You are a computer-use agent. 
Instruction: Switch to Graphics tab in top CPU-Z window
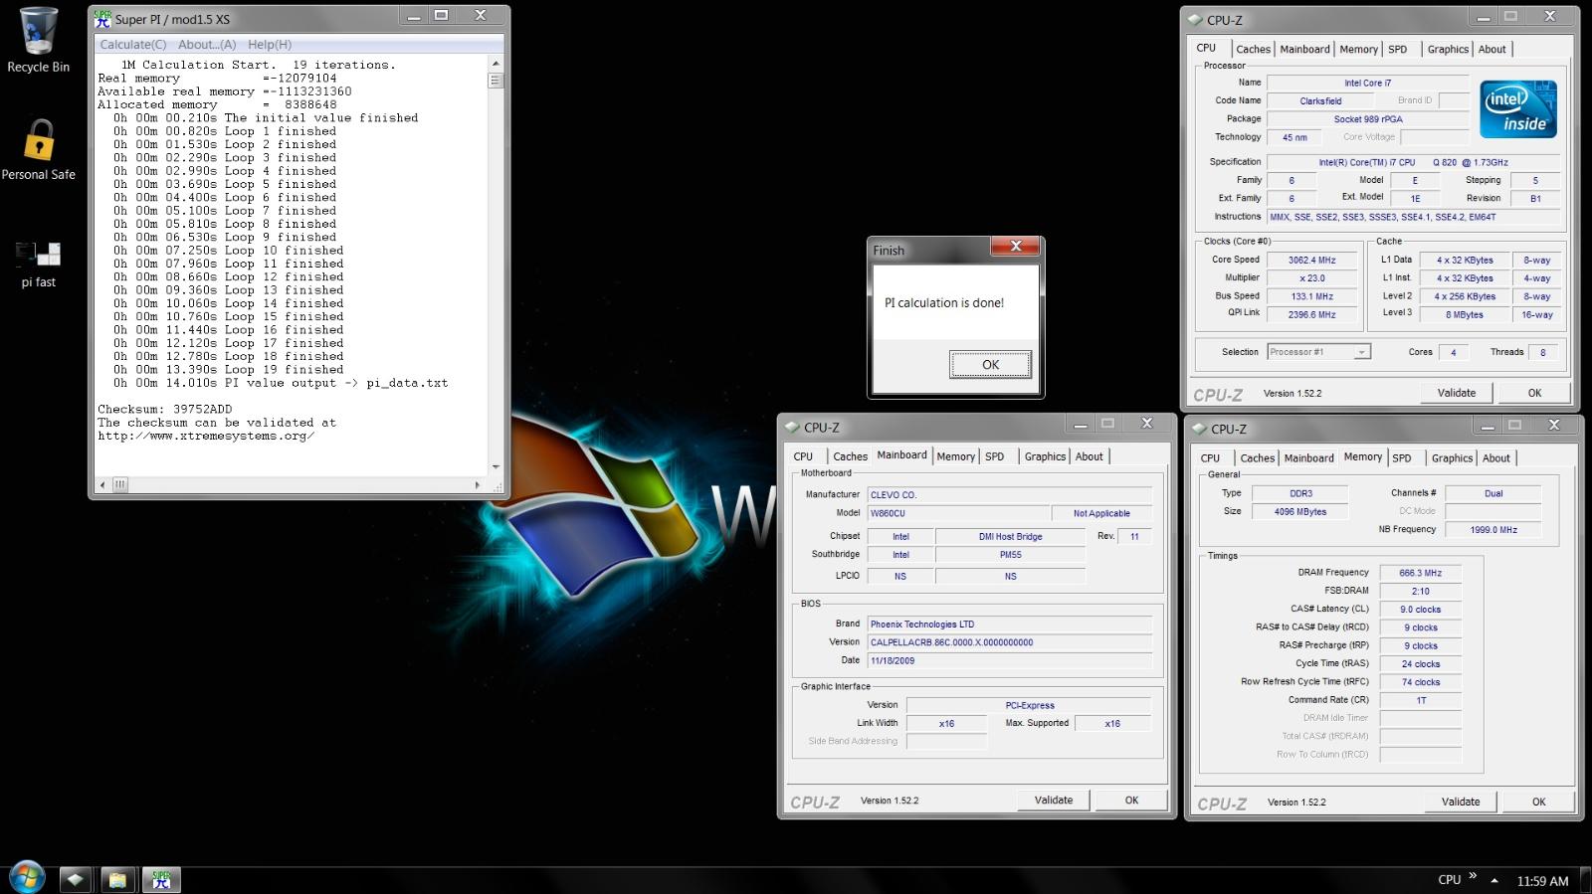(x=1448, y=49)
